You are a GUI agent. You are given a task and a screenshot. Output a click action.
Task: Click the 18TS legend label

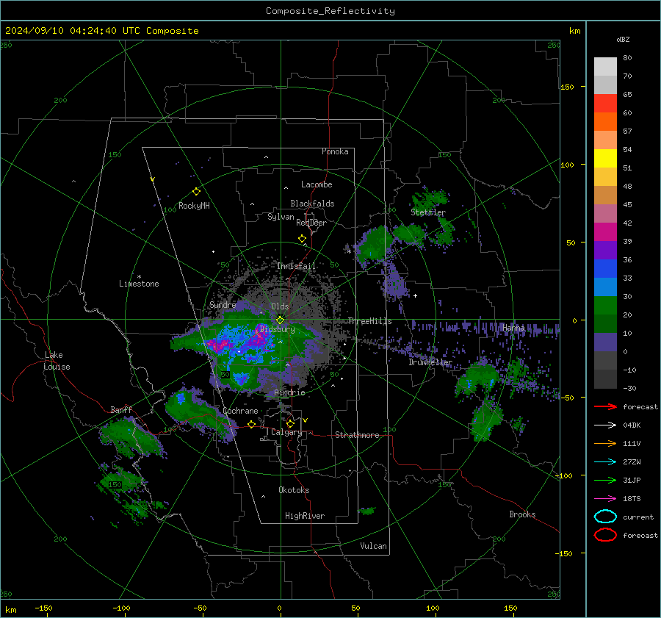(632, 499)
